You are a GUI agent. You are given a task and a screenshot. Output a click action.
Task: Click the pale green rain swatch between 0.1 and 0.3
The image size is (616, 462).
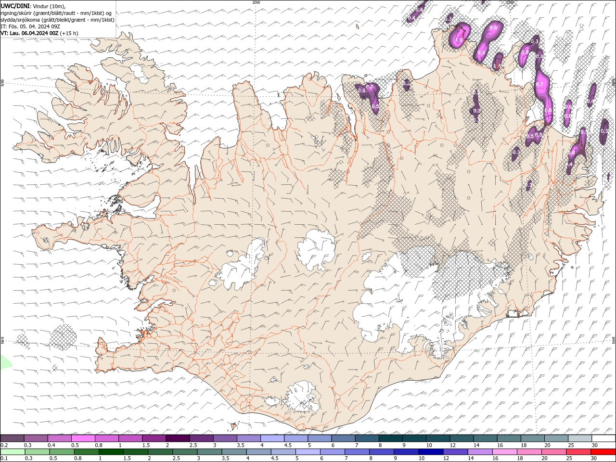(x=13, y=452)
